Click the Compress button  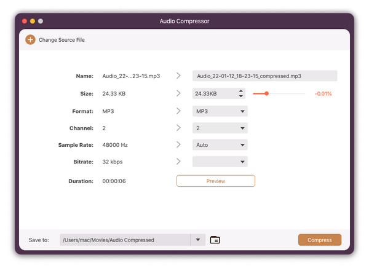click(x=320, y=240)
